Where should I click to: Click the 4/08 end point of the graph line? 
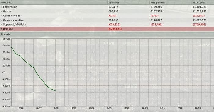coord(55,91)
